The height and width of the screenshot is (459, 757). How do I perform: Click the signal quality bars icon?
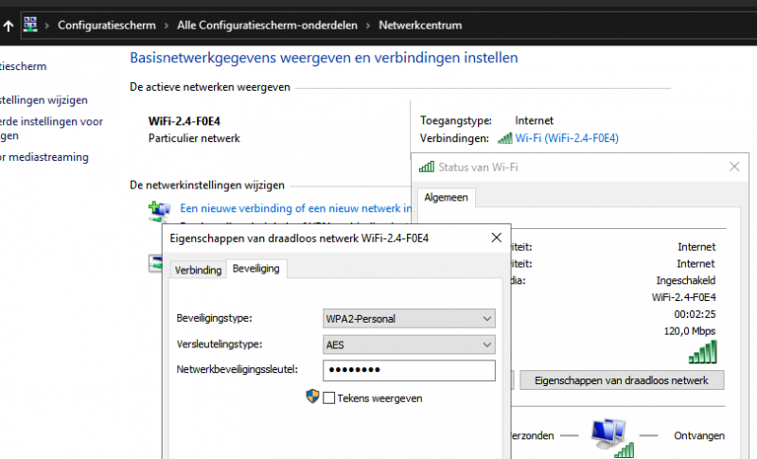[702, 352]
